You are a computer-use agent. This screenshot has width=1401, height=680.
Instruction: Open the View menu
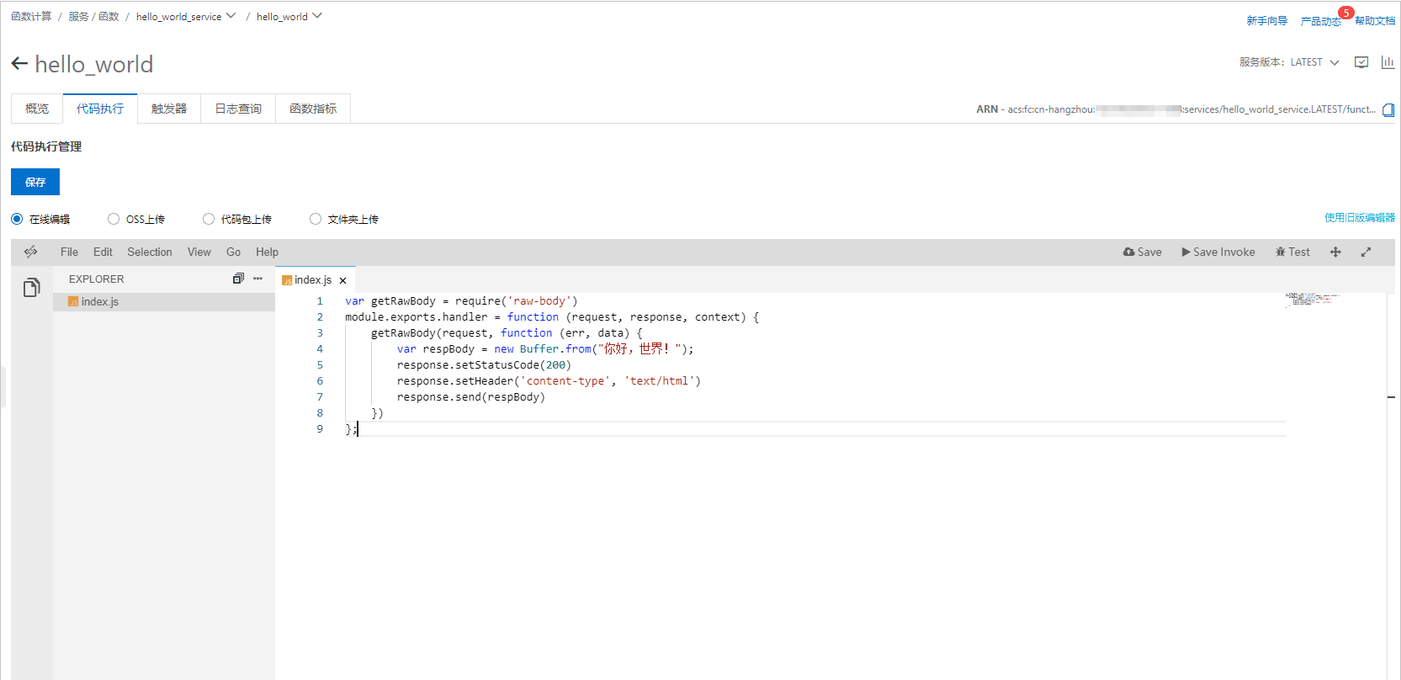point(199,252)
